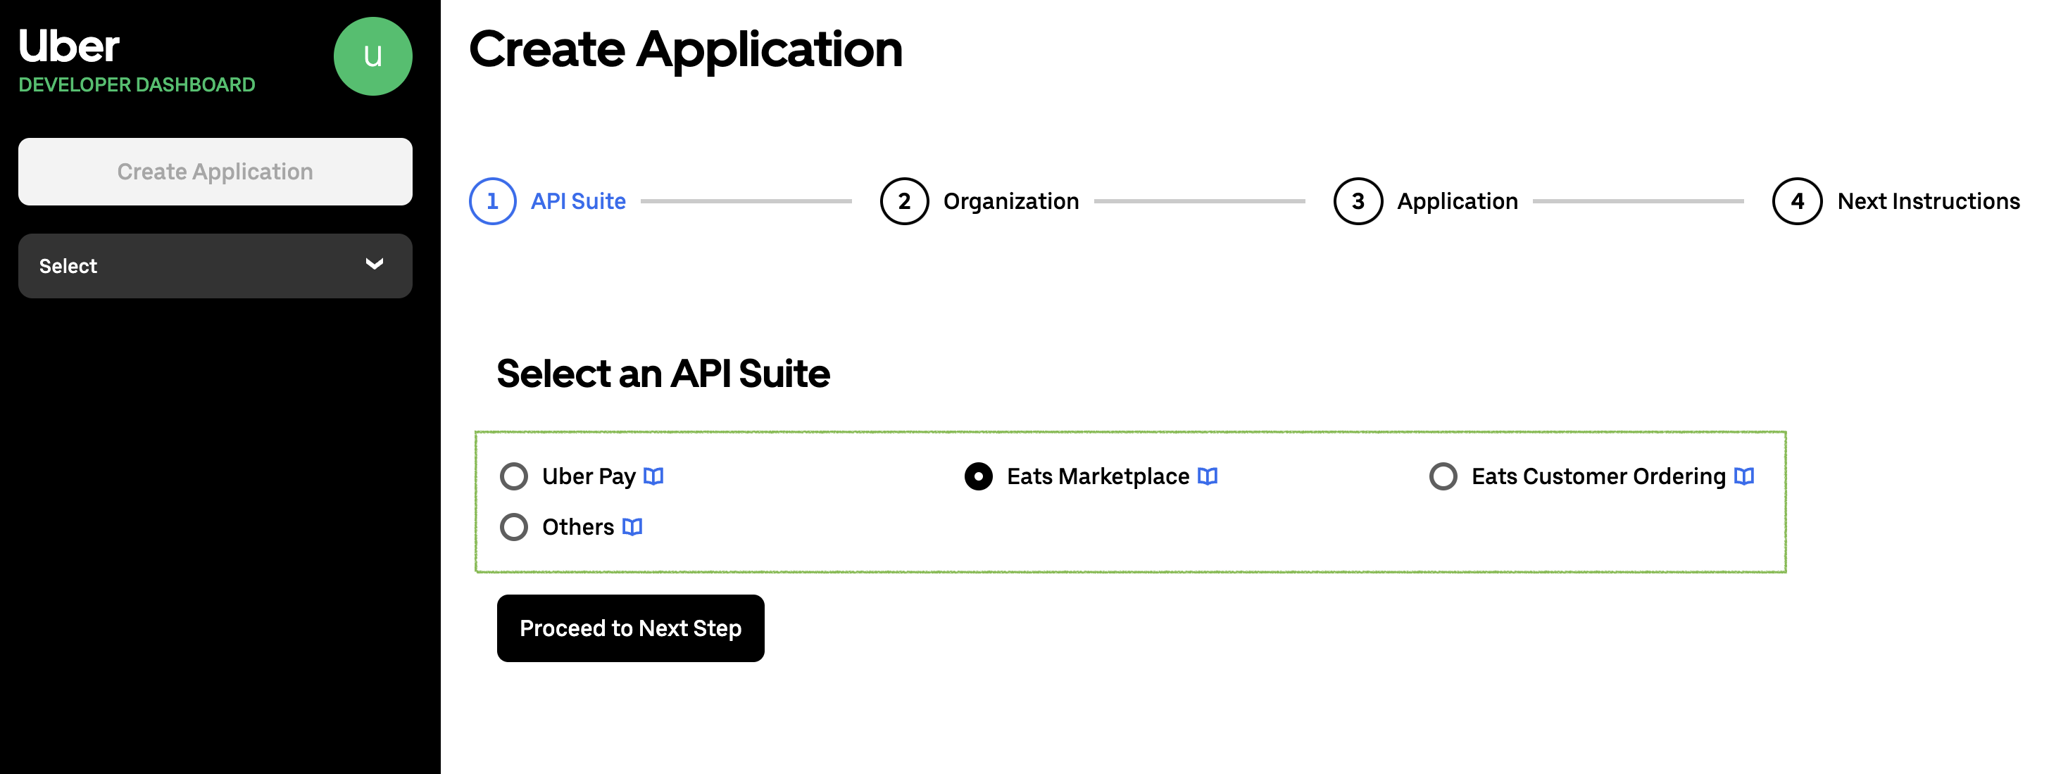Viewport: 2049px width, 774px height.
Task: Click the Developer Dashboard label
Action: (x=137, y=84)
